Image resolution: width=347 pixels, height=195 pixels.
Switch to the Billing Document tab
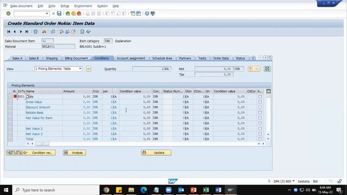pyautogui.click(x=76, y=58)
